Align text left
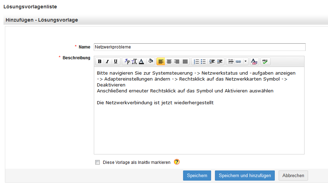The image size is (328, 190). 161,61
